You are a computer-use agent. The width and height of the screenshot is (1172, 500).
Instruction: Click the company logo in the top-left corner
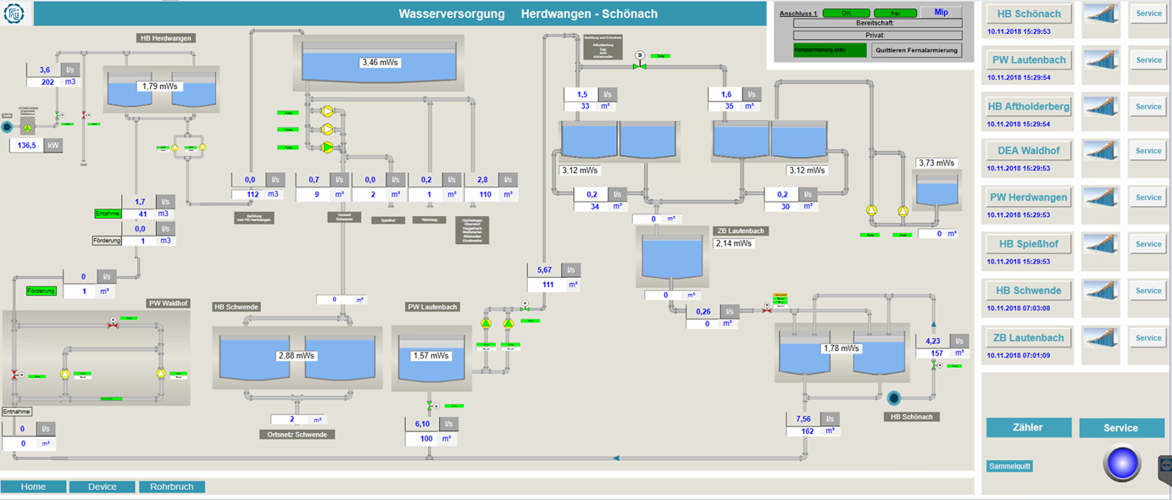coord(15,13)
